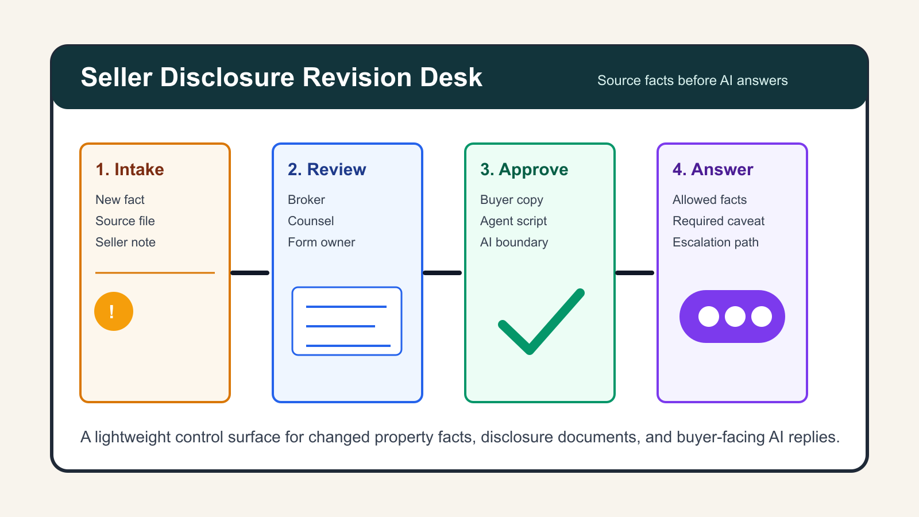Click the "Required caveat" item

click(x=719, y=221)
